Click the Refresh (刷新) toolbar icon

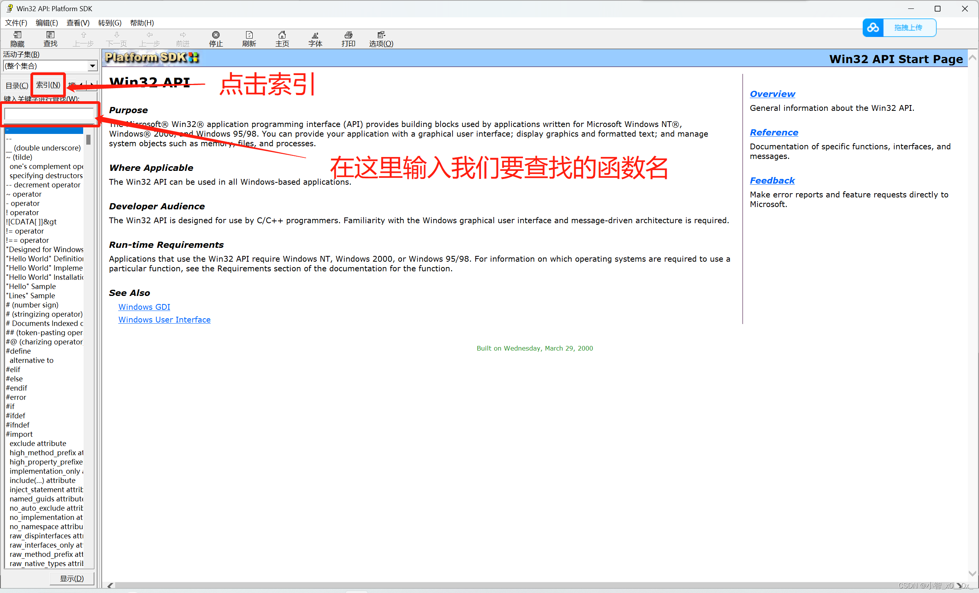(249, 39)
